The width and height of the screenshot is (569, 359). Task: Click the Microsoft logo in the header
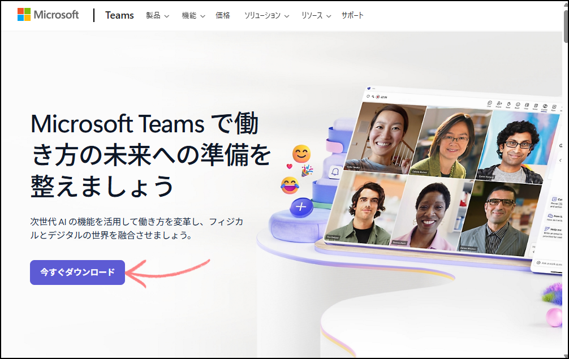tap(48, 15)
